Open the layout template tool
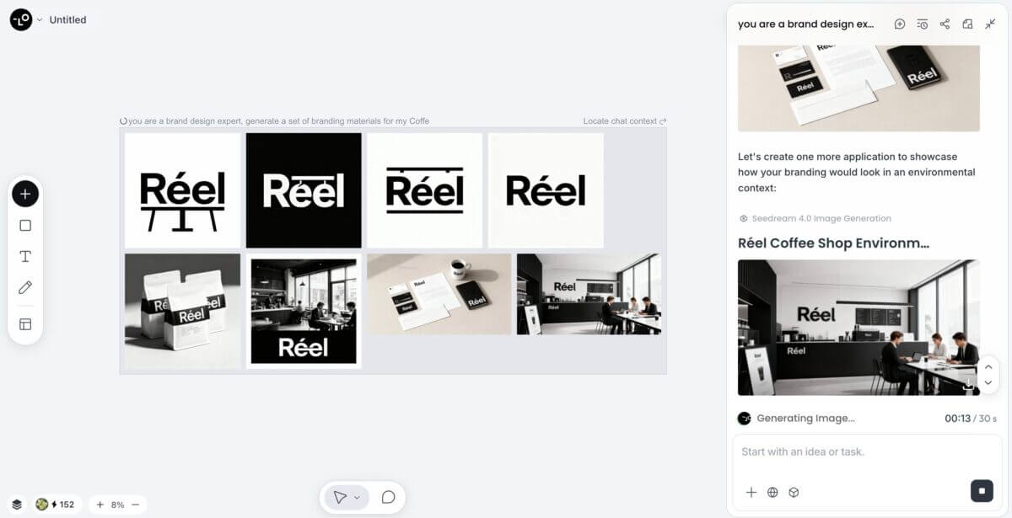This screenshot has width=1012, height=518. 25,324
